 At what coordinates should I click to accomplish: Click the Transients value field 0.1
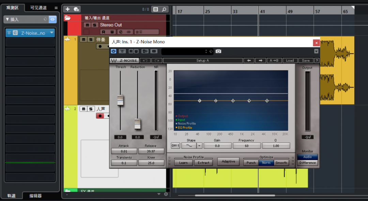(x=124, y=163)
